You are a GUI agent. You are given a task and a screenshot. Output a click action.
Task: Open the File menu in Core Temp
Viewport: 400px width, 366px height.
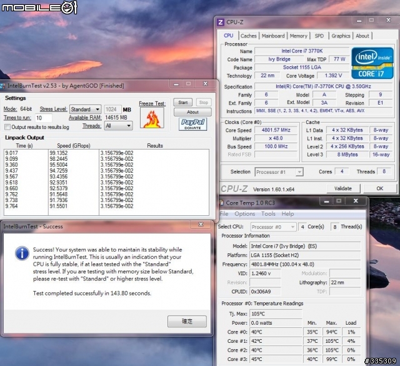click(224, 214)
